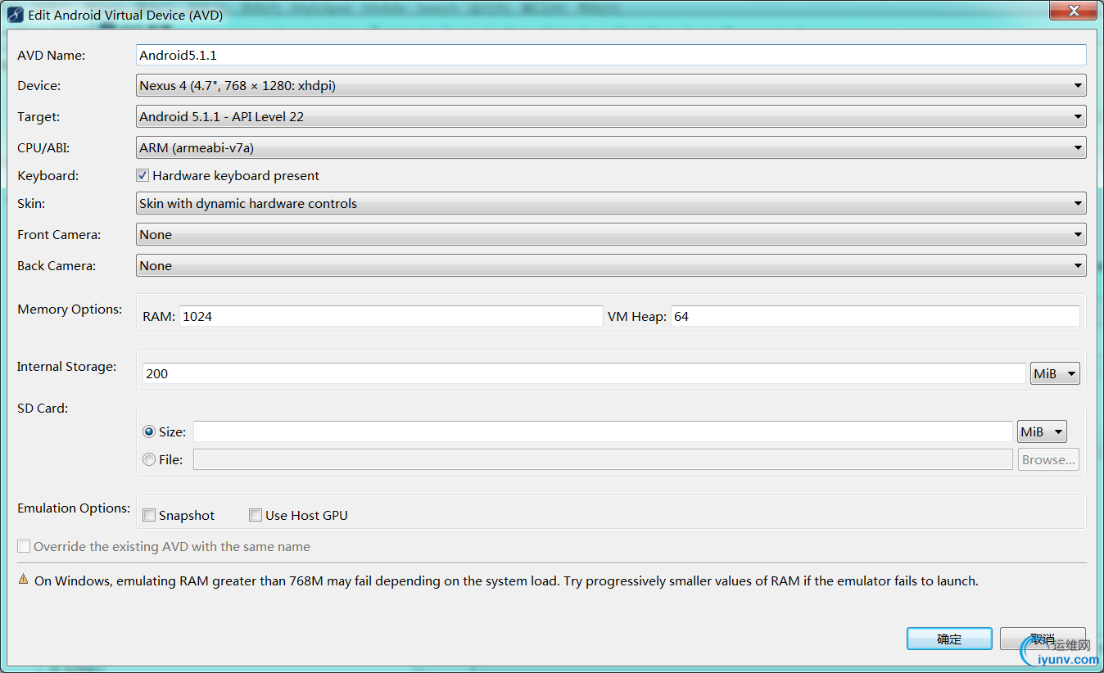Click the "Memory Options:" label
Screen dimensions: 1104x673
pyautogui.click(x=70, y=309)
